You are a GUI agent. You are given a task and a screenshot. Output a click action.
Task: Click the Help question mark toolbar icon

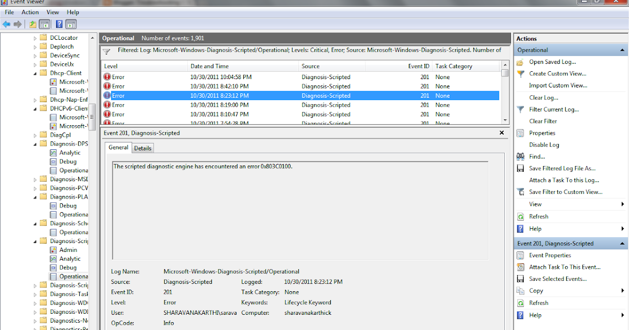[x=59, y=24]
